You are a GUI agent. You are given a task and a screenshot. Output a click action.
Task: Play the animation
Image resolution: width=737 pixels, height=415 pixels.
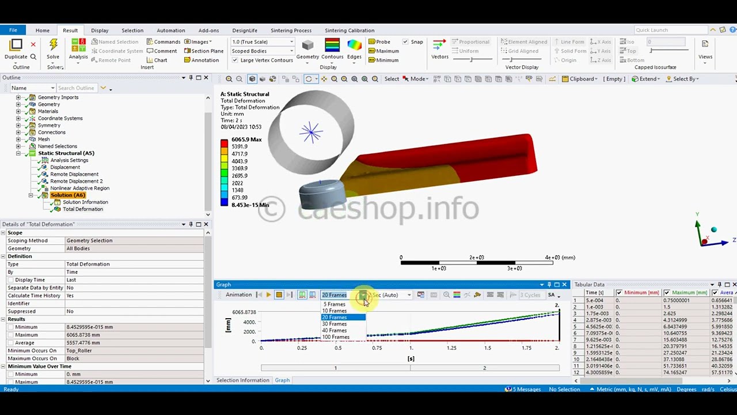click(268, 295)
